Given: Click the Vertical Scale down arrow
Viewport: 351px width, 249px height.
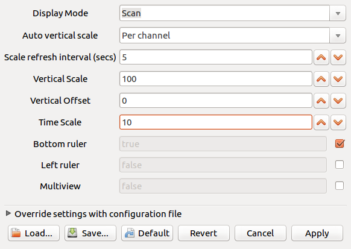Looking at the screenshot, I should tap(338, 79).
